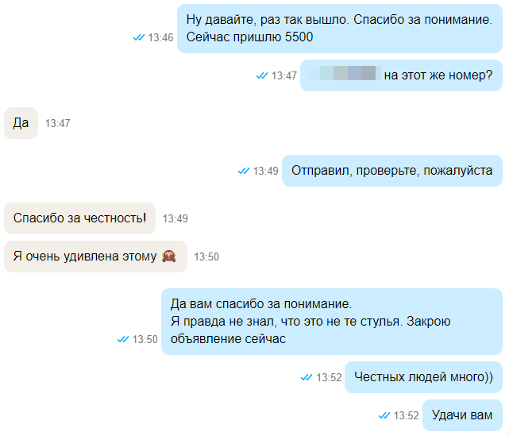This screenshot has height=436, width=509.
Task: Click the 13:49 timestamp beside 'Спасибо за честность!'
Action: pos(175,219)
